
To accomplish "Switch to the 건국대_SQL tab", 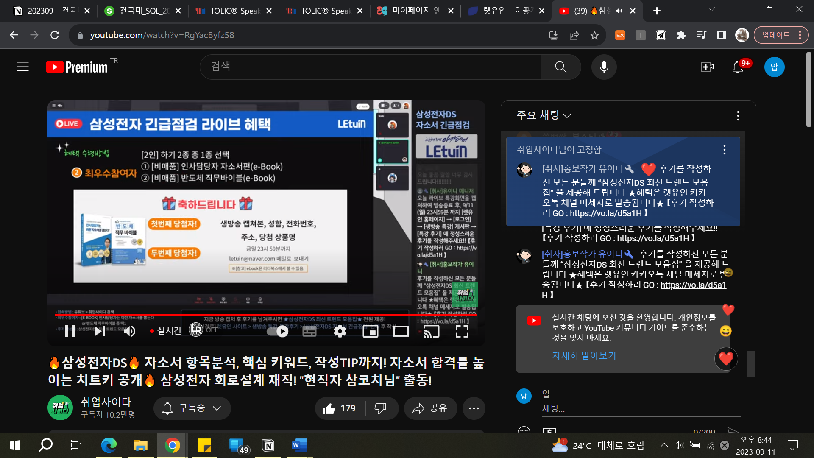I will click(143, 11).
